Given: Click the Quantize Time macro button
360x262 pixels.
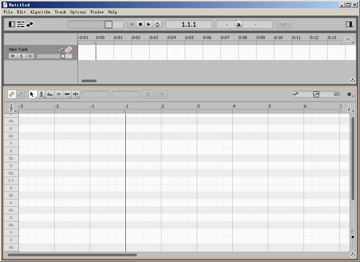Looking at the screenshot, I should coord(162,94).
